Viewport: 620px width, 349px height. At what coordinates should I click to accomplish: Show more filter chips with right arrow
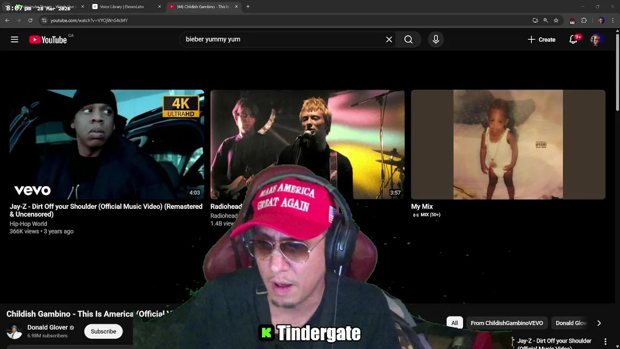[599, 323]
